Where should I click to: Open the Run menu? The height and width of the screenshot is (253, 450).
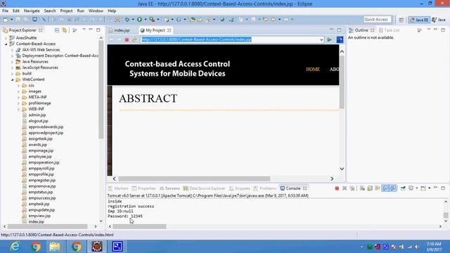click(x=81, y=11)
